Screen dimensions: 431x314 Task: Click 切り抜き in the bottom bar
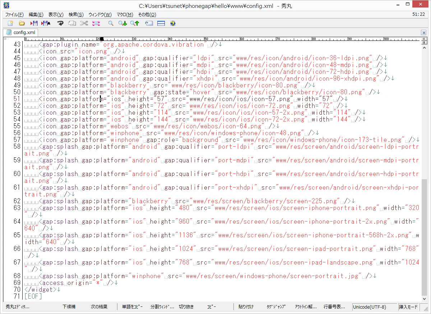point(186,307)
